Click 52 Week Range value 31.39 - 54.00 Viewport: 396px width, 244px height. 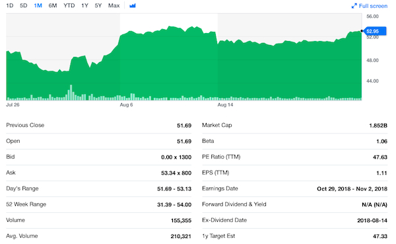(x=174, y=204)
